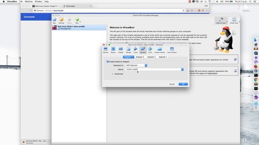
Task: Select Machine Tools in VirtualBox Manager
Action: tap(221, 21)
